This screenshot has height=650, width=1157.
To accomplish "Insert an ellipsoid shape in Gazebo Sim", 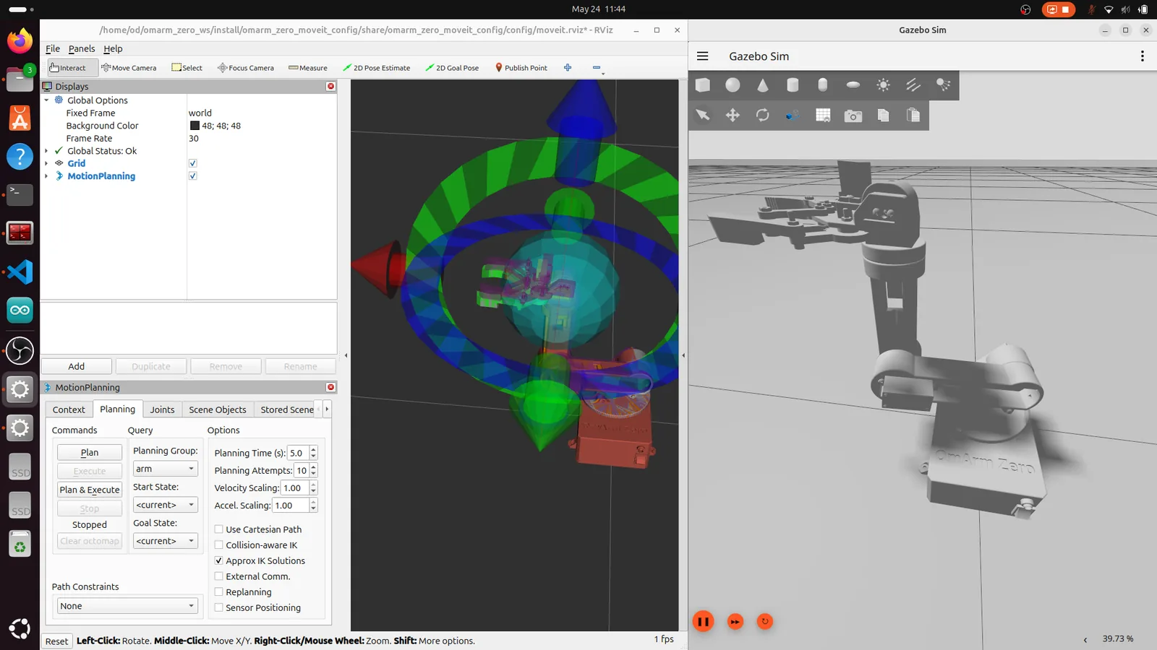I will pyautogui.click(x=853, y=85).
